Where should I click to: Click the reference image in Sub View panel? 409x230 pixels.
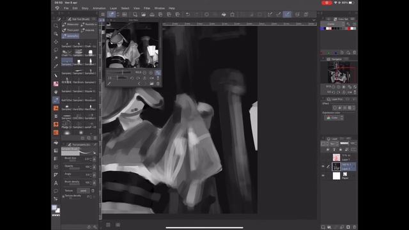[132, 45]
